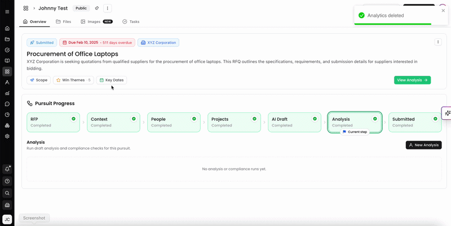Open the Key Dates chip

111,80
